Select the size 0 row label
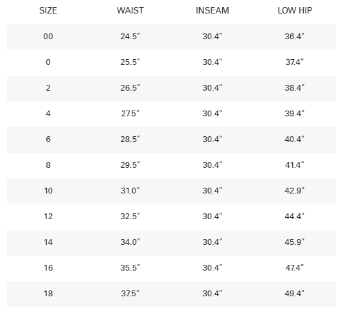 click(x=48, y=62)
